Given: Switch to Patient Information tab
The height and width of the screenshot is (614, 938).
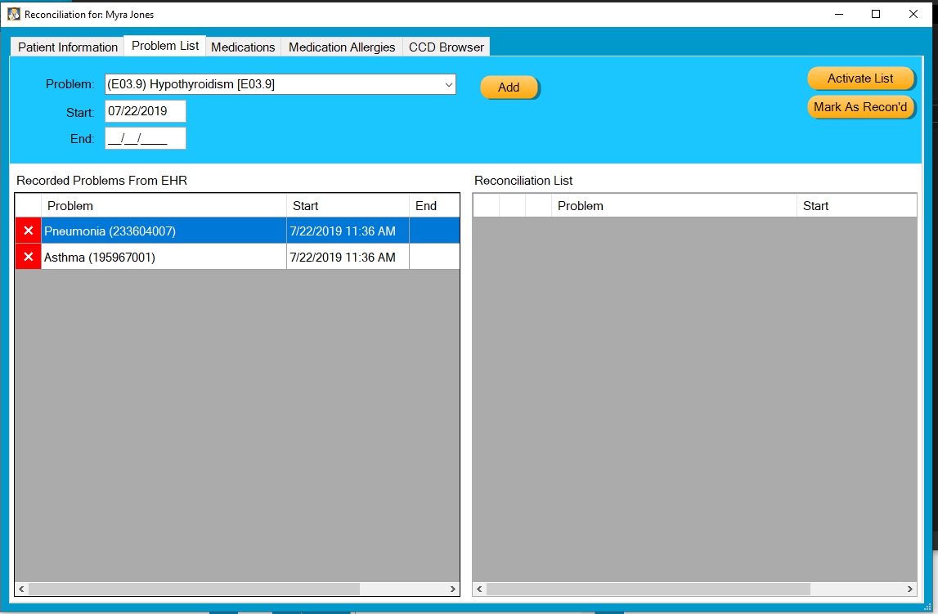Looking at the screenshot, I should (x=68, y=47).
